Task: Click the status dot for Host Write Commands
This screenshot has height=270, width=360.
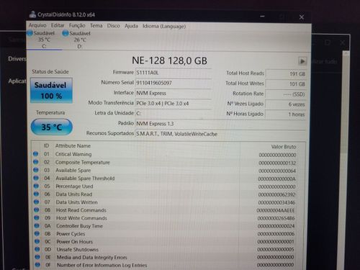Action: point(37,217)
